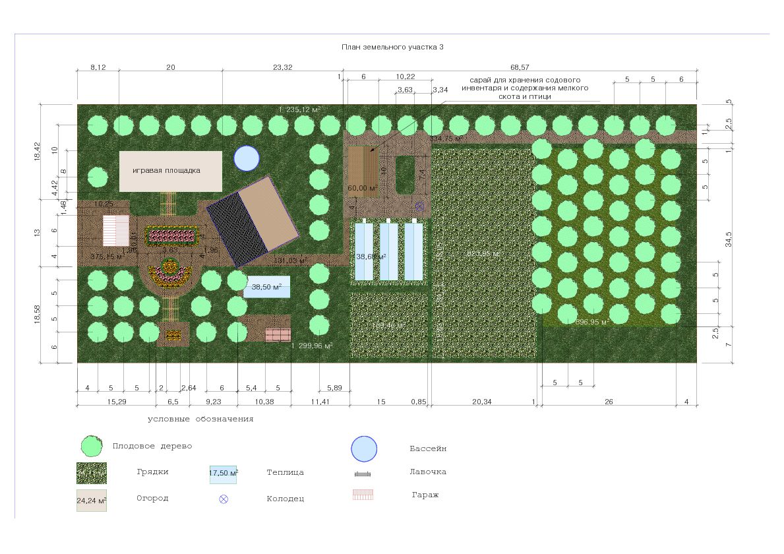Viewport: 784px width, 554px height.
Task: Click the 1 235,12 м² area label
Action: point(299,109)
